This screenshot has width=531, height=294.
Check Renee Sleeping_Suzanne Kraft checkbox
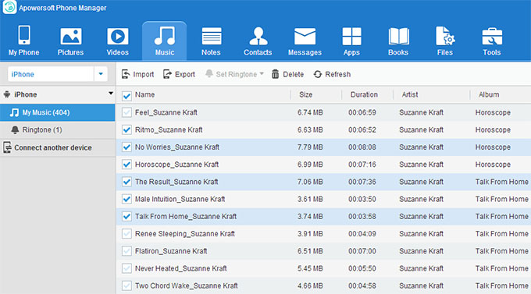click(127, 234)
